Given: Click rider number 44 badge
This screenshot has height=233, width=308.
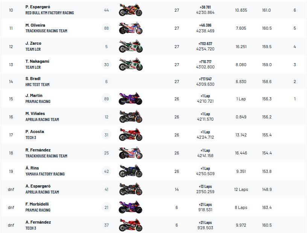Looking at the screenshot, I should point(106,10).
